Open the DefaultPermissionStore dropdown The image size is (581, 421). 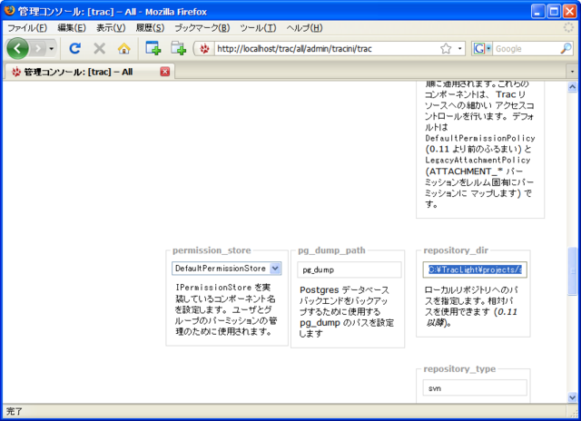(x=226, y=268)
